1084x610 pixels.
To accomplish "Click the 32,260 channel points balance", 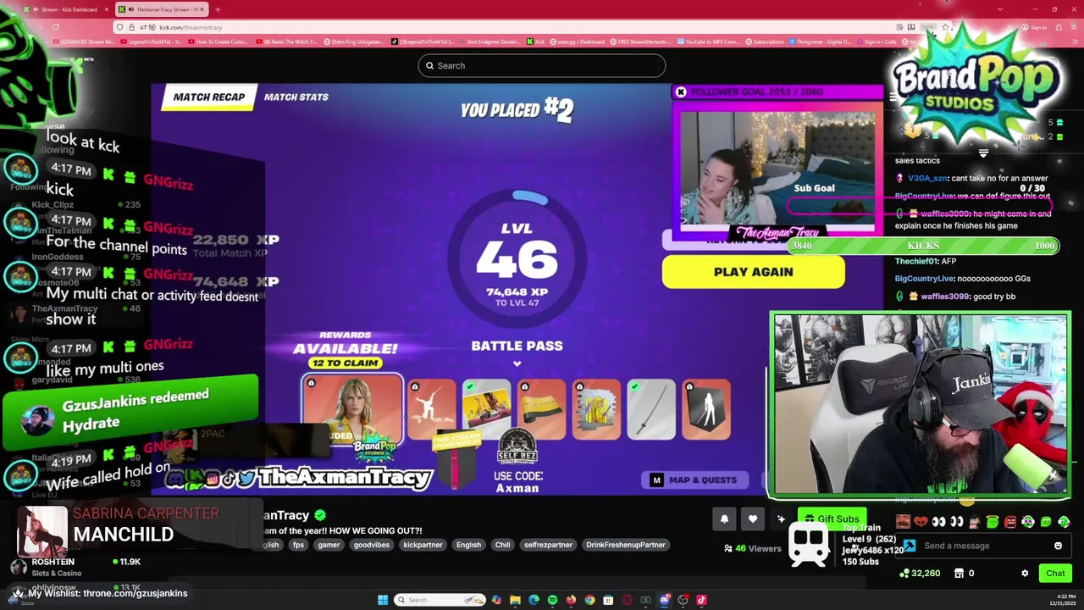I will click(x=920, y=574).
